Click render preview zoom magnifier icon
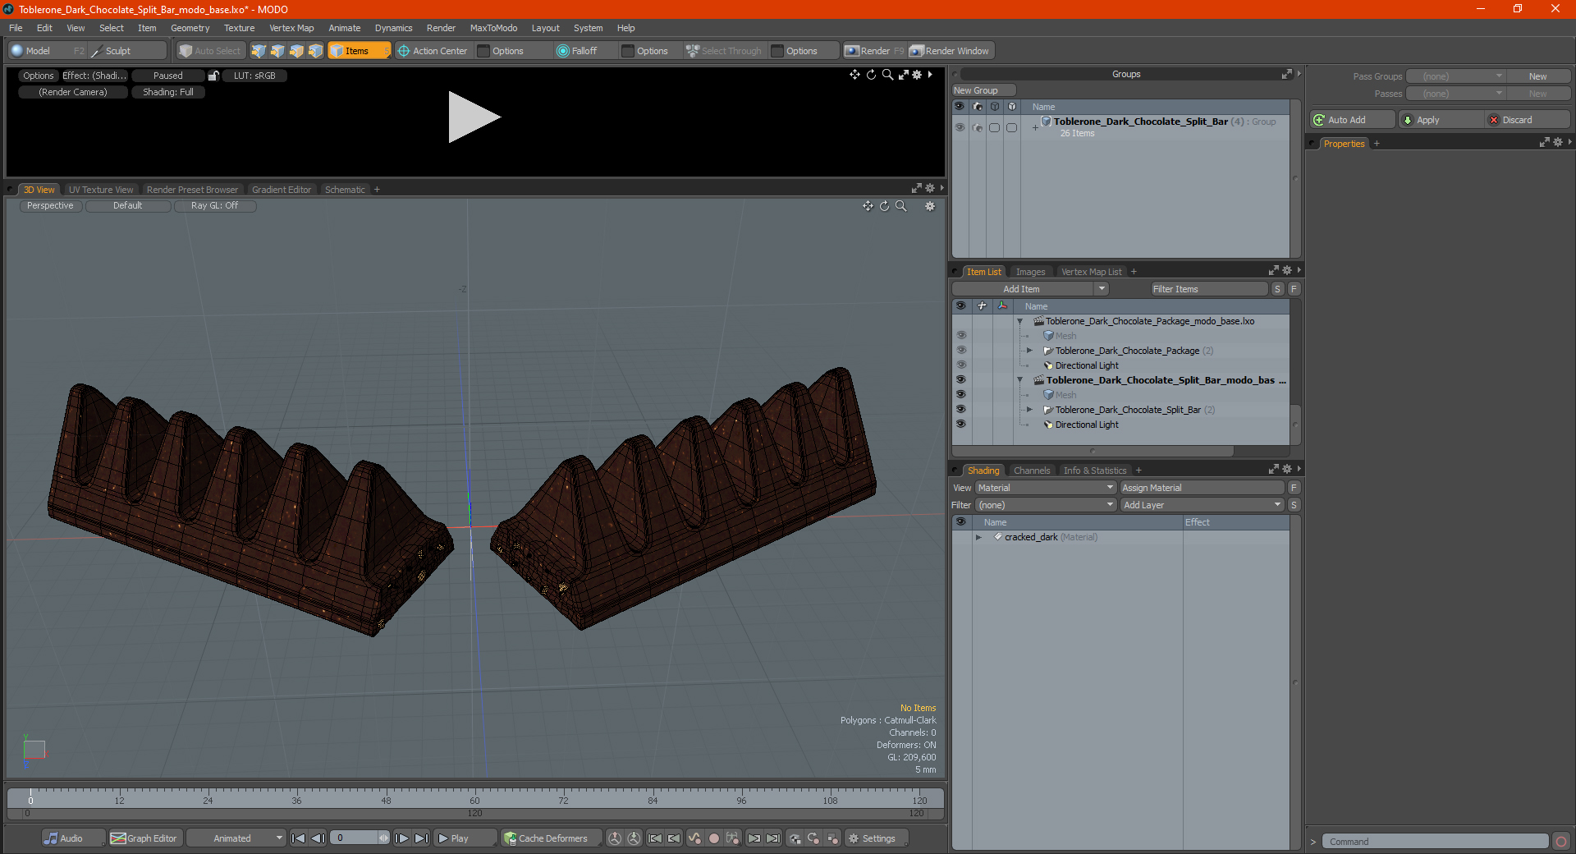Image resolution: width=1576 pixels, height=854 pixels. tap(887, 75)
